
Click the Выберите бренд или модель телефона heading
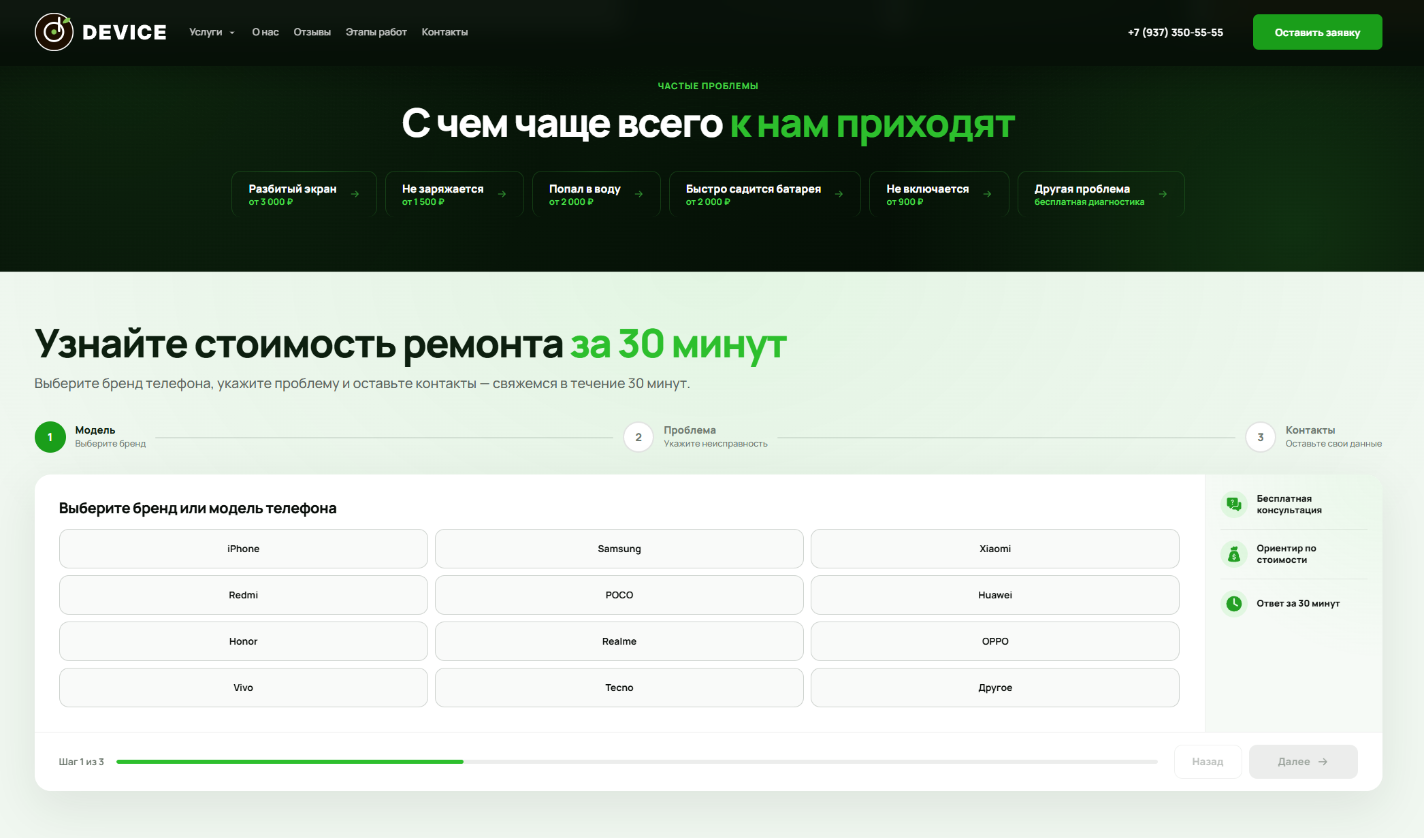pos(198,509)
